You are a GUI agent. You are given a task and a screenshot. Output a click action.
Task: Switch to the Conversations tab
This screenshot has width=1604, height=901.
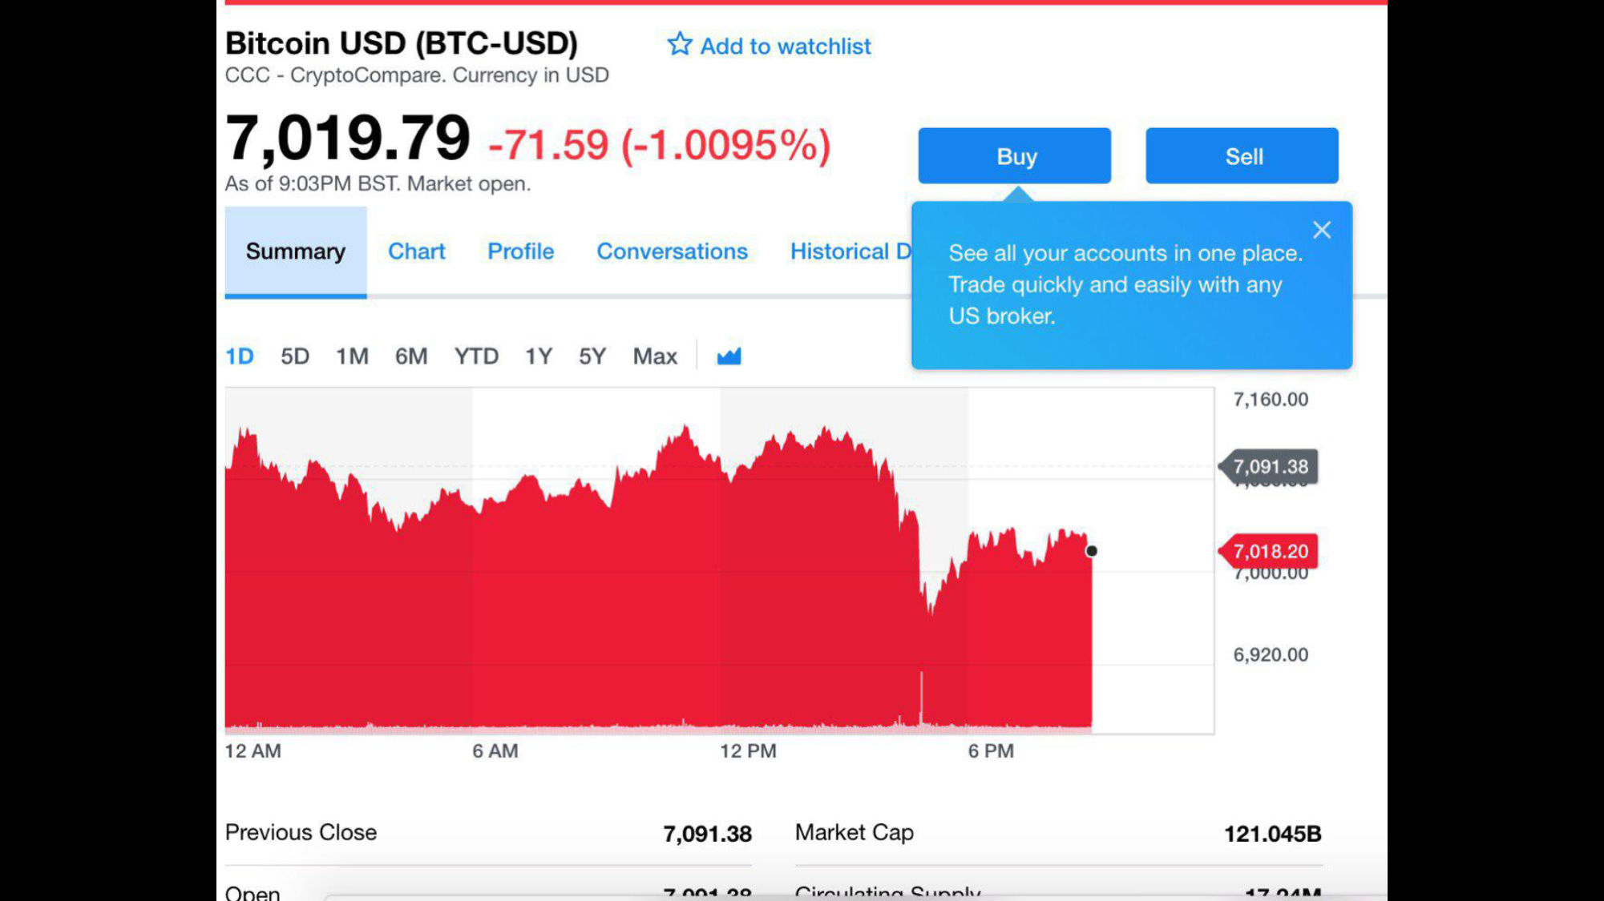point(672,251)
